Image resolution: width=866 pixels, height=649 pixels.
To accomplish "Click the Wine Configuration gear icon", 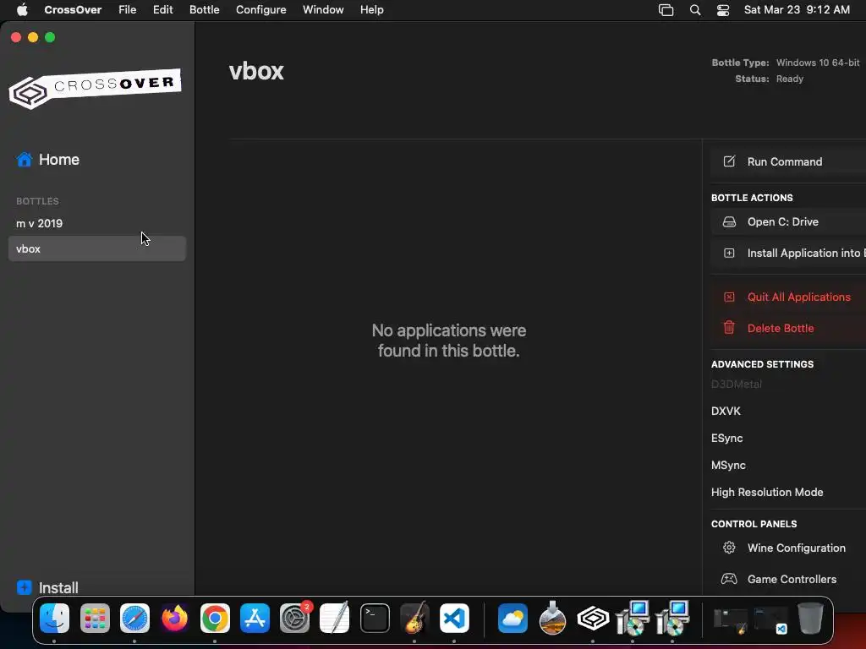I will (x=729, y=548).
